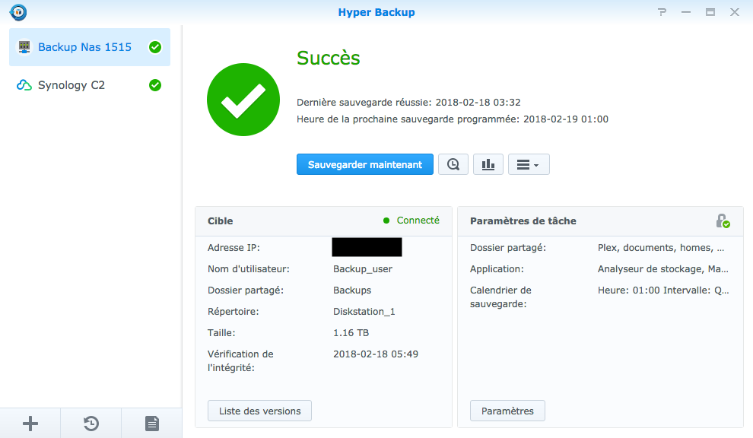Start backup with Sauvegarder maintenant
The height and width of the screenshot is (438, 753).
point(365,164)
